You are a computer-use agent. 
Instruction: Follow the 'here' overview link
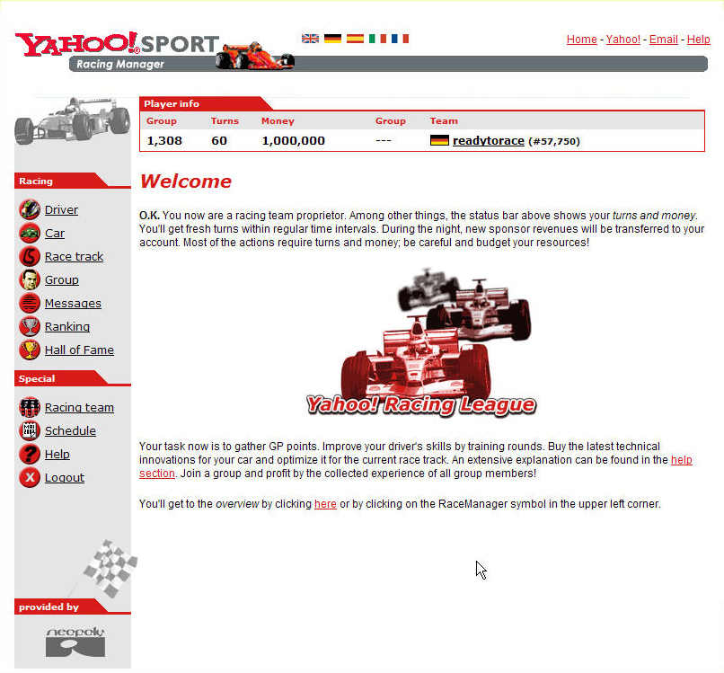[x=325, y=504]
